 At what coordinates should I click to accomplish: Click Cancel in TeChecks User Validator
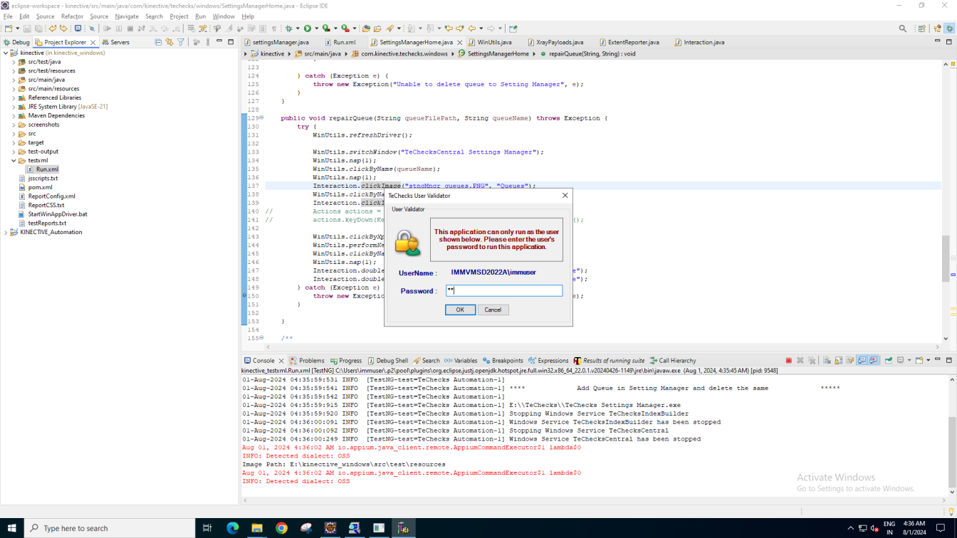tap(493, 310)
